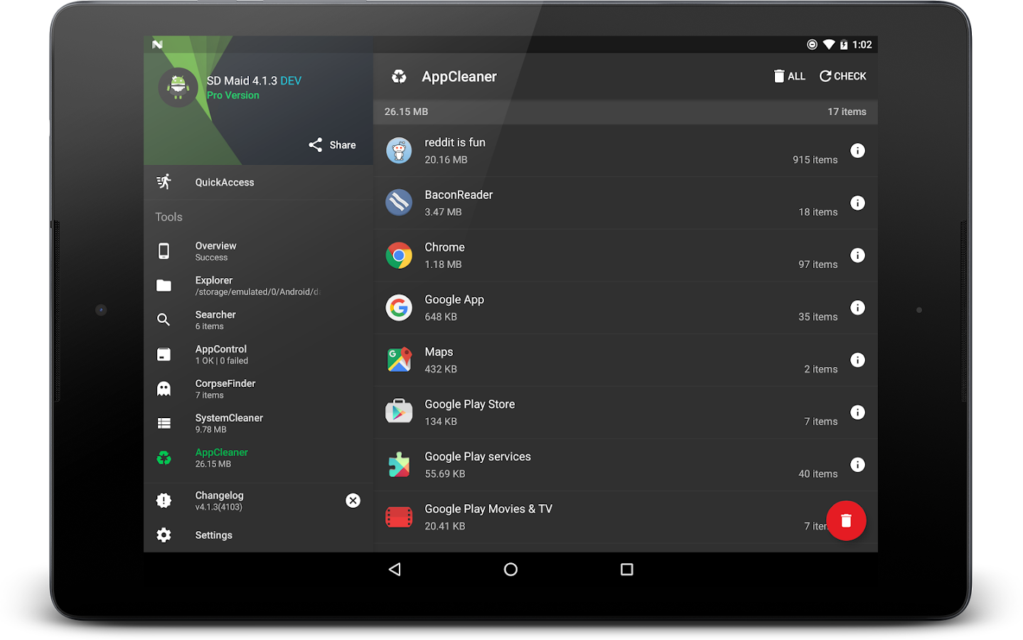Viewport: 1023px width, 640px height.
Task: Tap the Chrome app icon
Action: tap(399, 255)
